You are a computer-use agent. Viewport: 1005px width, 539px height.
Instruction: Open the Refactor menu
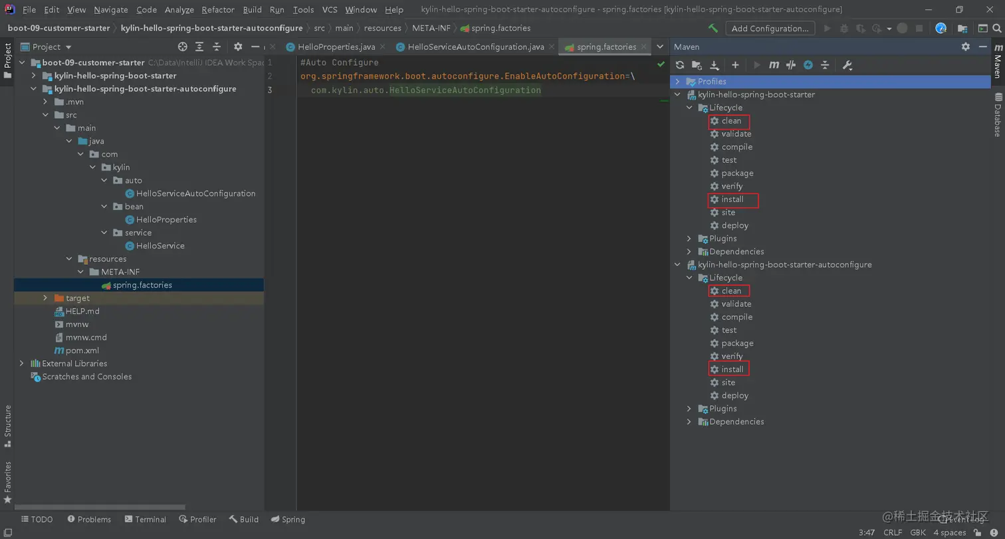218,10
